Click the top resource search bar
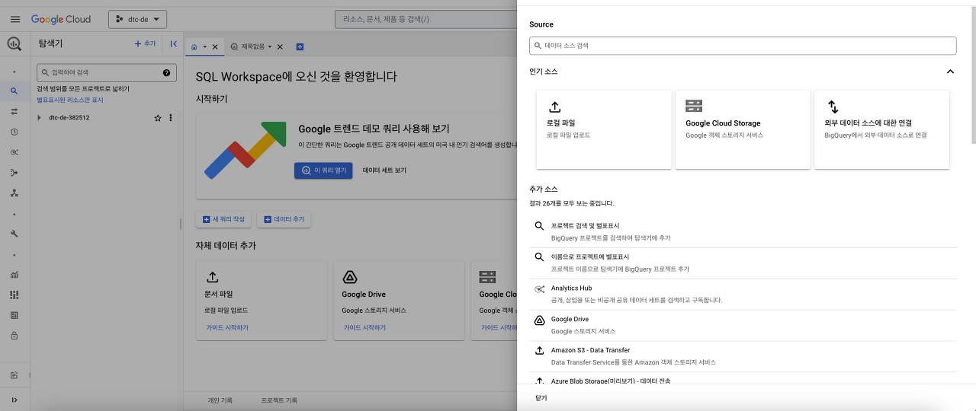 pos(425,19)
